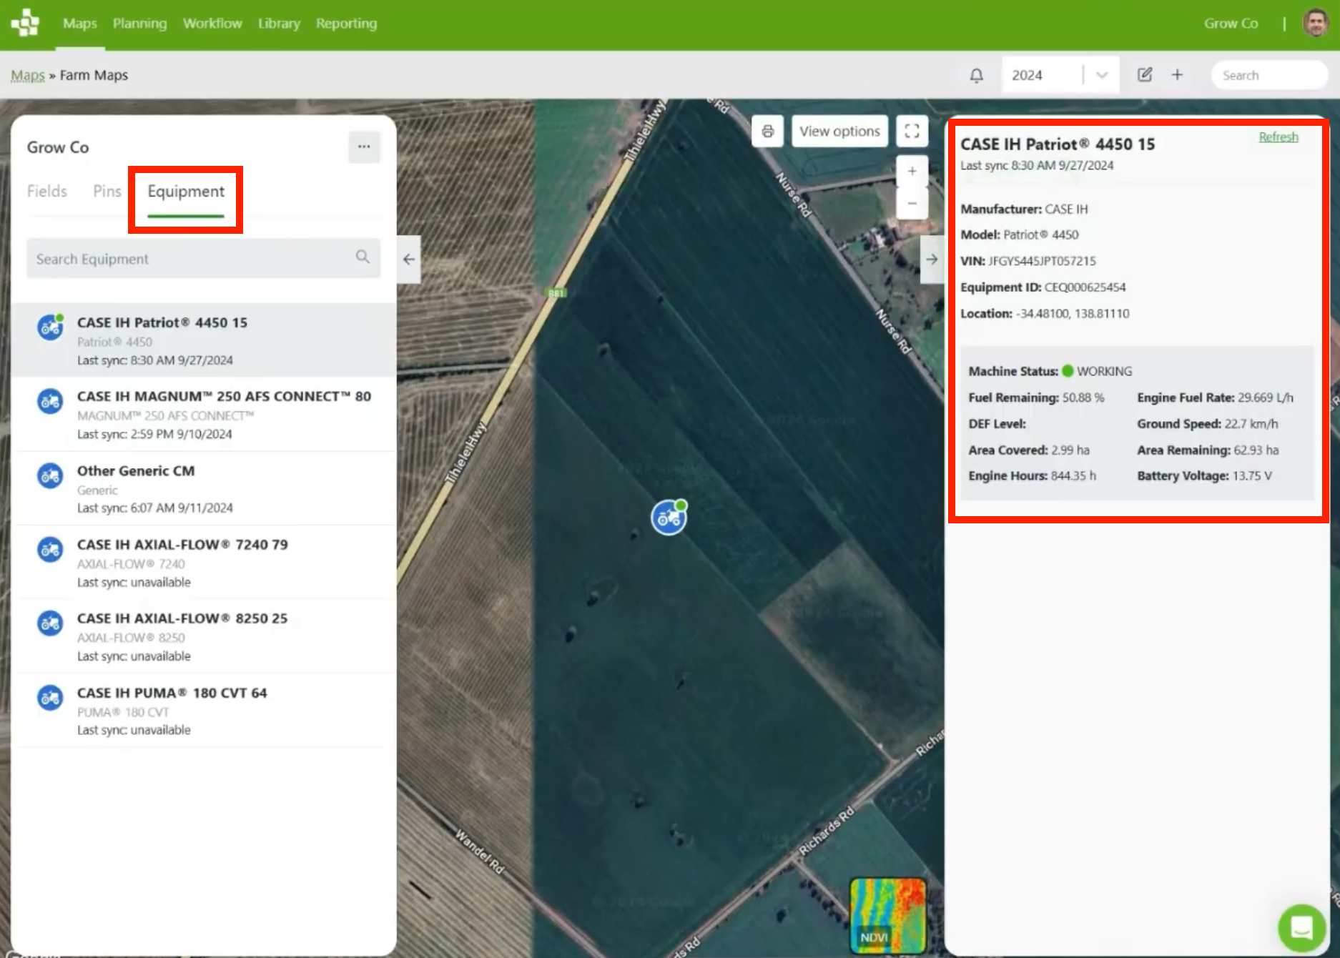This screenshot has height=958, width=1340.
Task: Click the Patriot 4450 15 tractor icon
Action: (x=50, y=327)
